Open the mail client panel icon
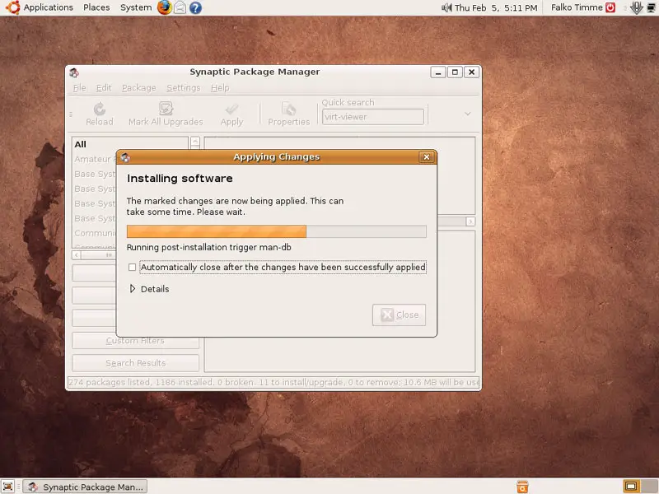Image resolution: width=659 pixels, height=494 pixels. point(180,7)
